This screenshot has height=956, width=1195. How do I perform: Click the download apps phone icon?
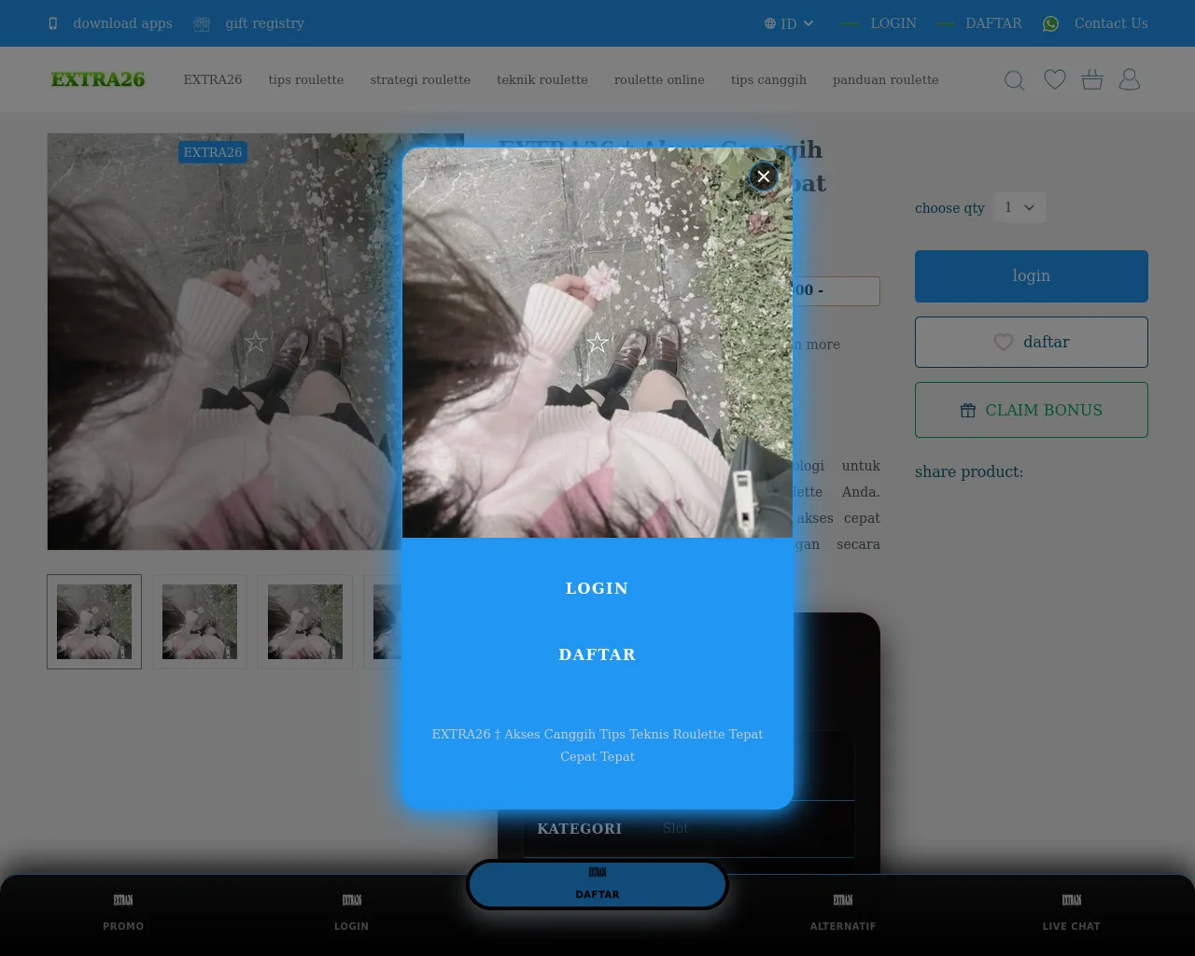coord(53,23)
